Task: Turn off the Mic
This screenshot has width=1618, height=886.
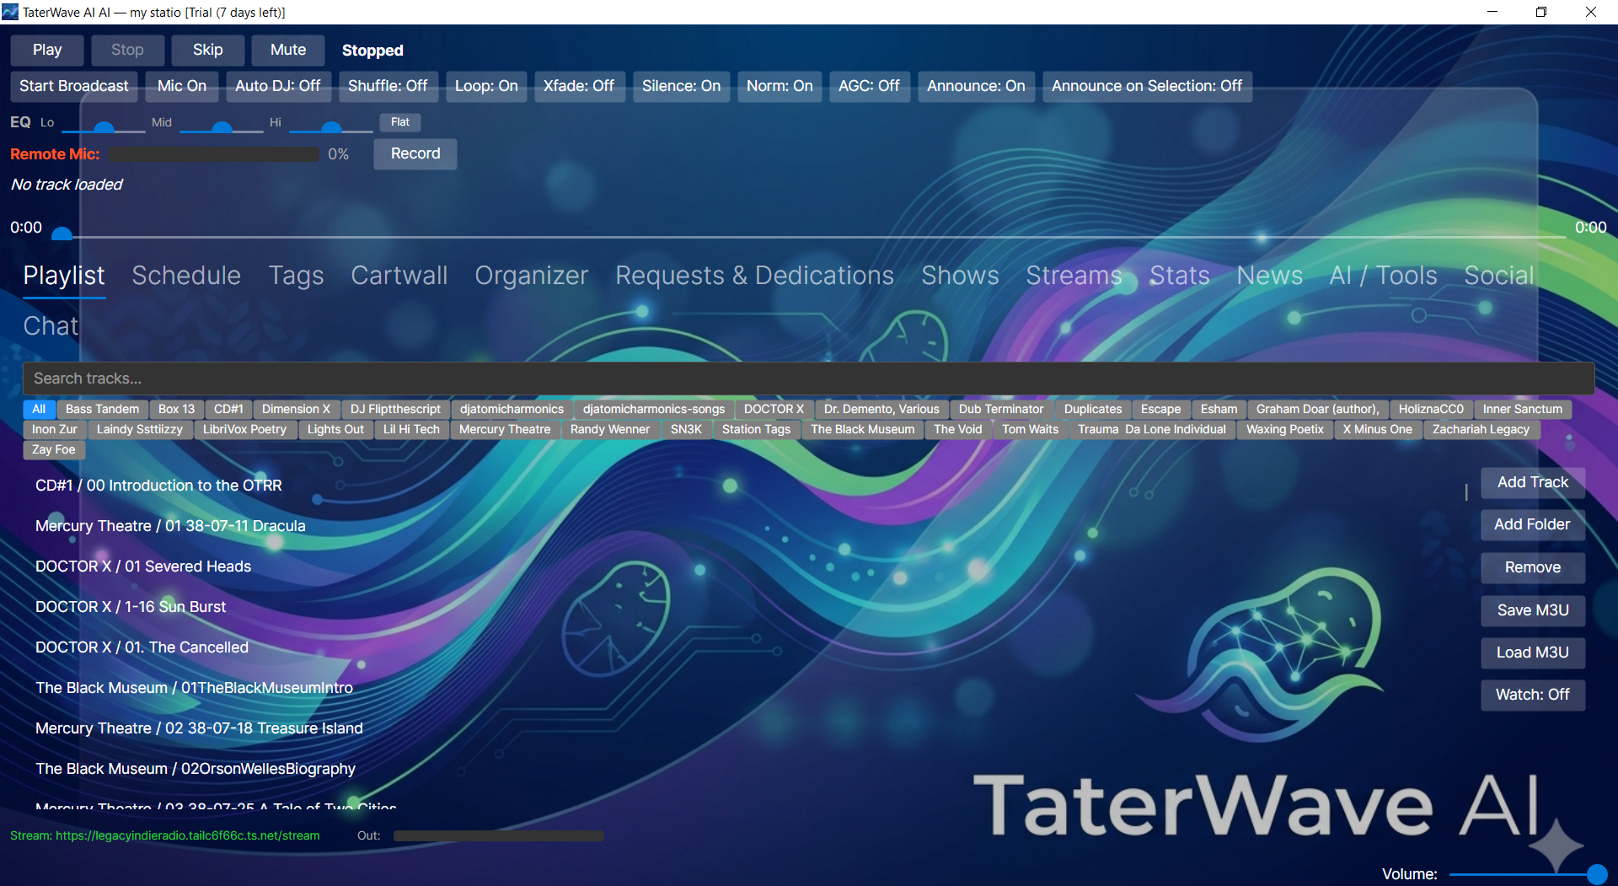Action: pos(181,86)
